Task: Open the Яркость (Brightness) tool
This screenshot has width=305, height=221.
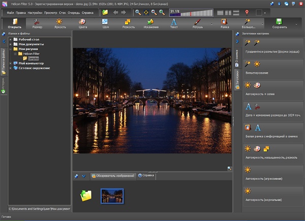Action: [x=60, y=23]
